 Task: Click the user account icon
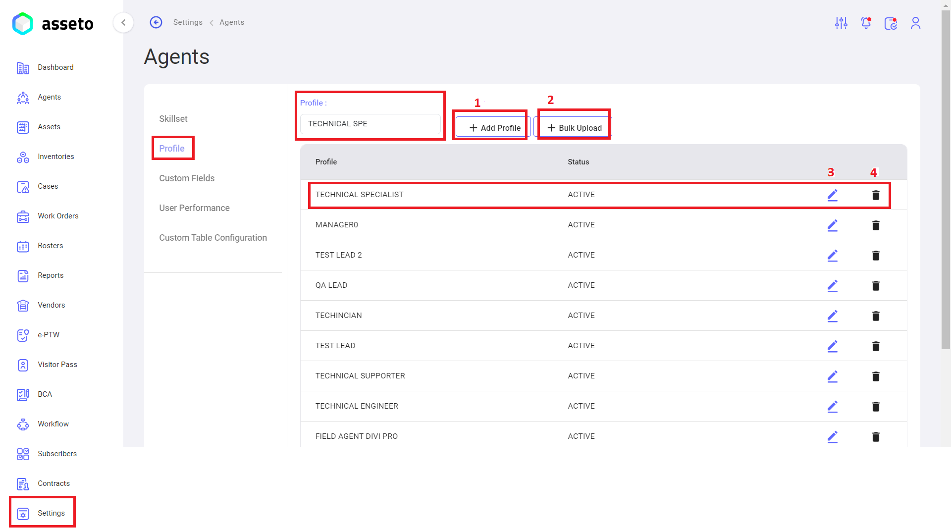pos(915,23)
